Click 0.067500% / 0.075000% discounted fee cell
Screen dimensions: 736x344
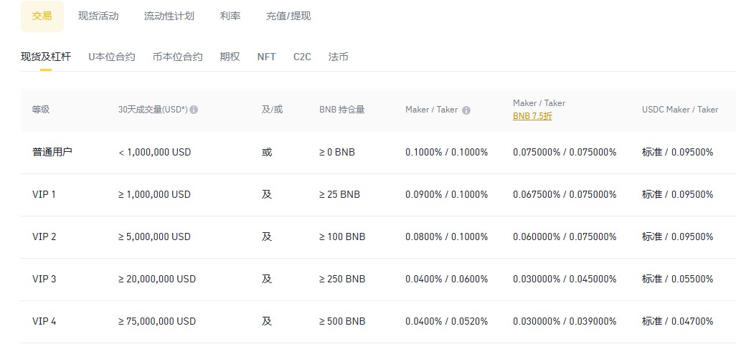pos(565,194)
